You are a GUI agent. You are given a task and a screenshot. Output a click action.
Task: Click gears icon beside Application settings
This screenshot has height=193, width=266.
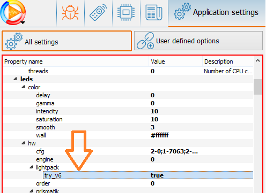point(182,11)
